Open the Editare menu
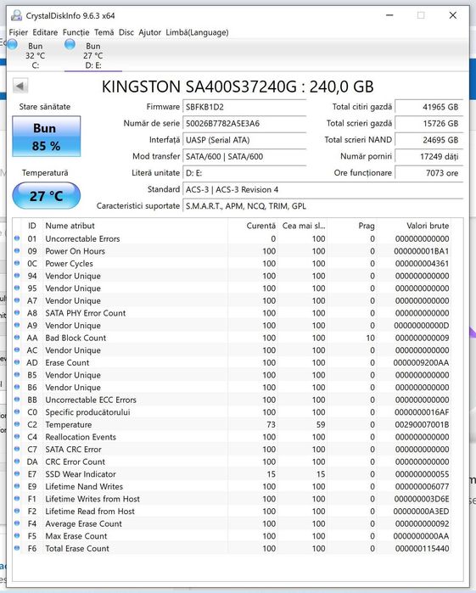Screen dimensions: 476x593 point(45,32)
